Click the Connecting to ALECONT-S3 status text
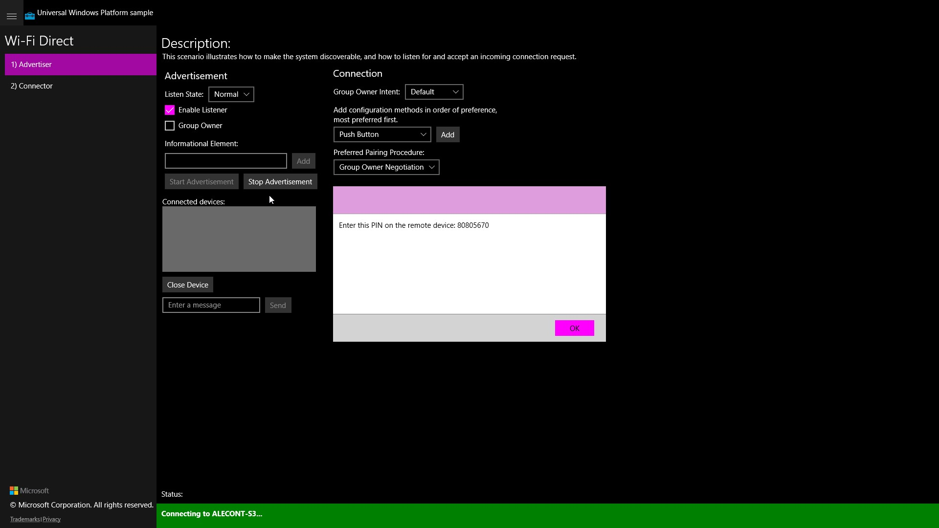The width and height of the screenshot is (939, 528). coord(212,514)
